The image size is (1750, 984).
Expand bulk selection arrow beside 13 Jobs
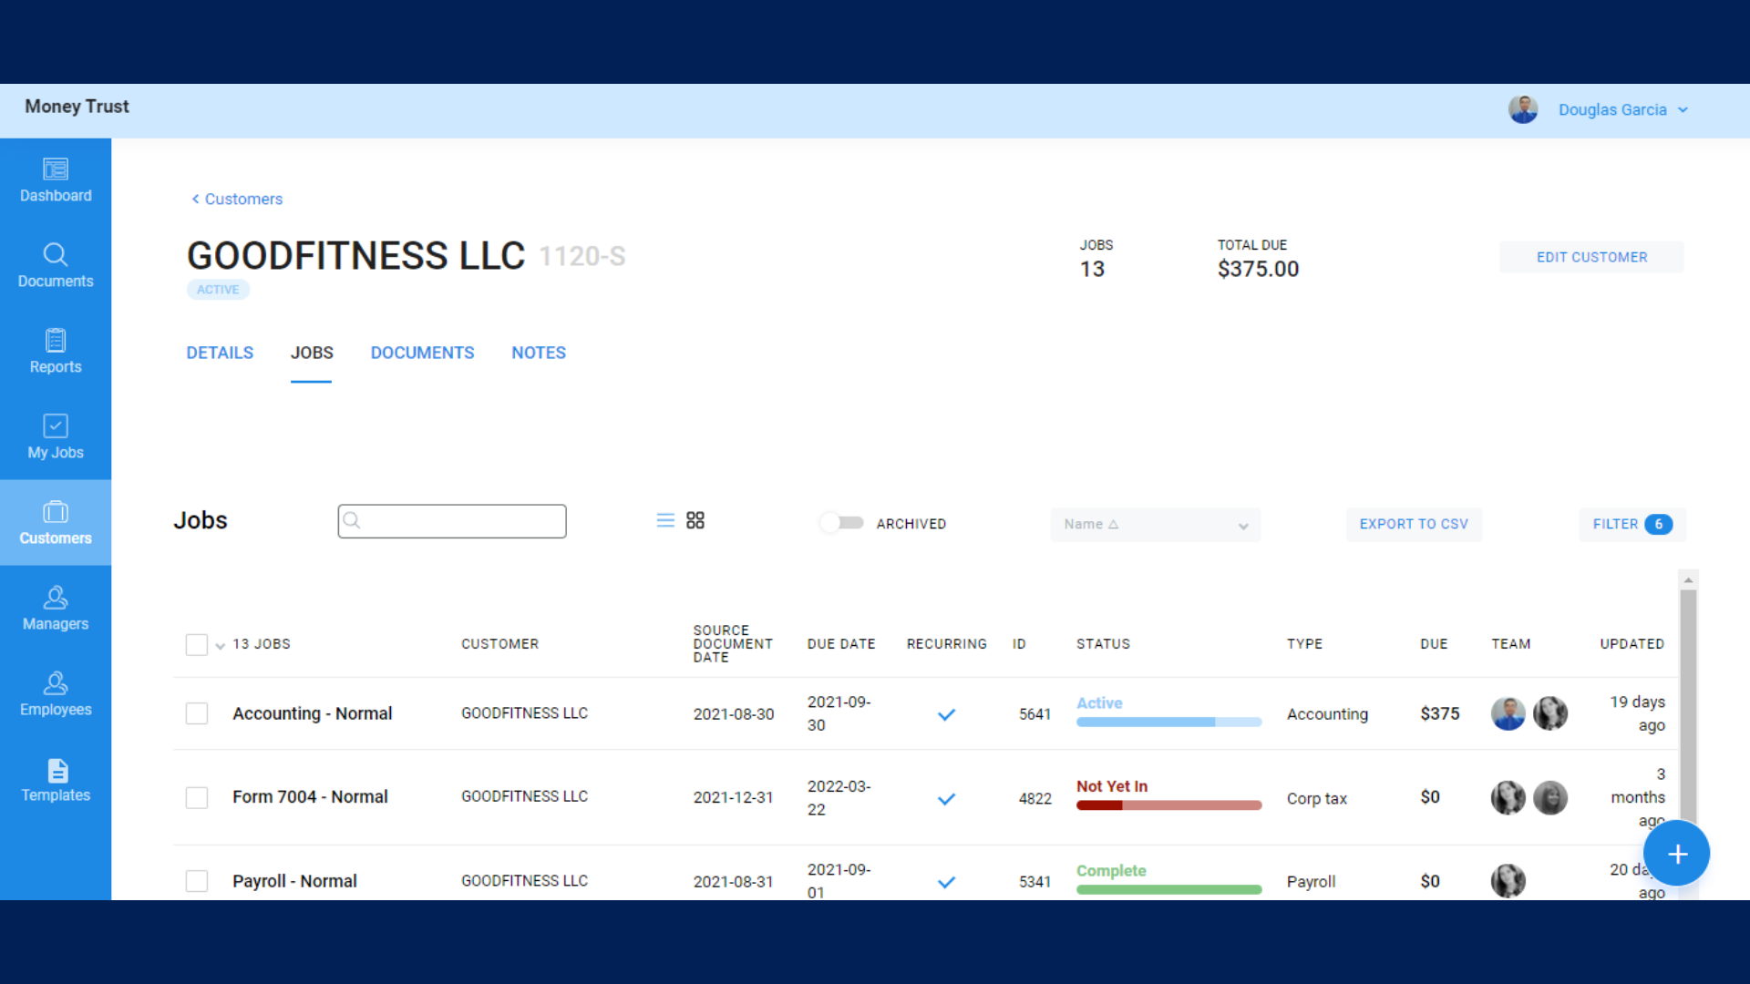point(221,647)
